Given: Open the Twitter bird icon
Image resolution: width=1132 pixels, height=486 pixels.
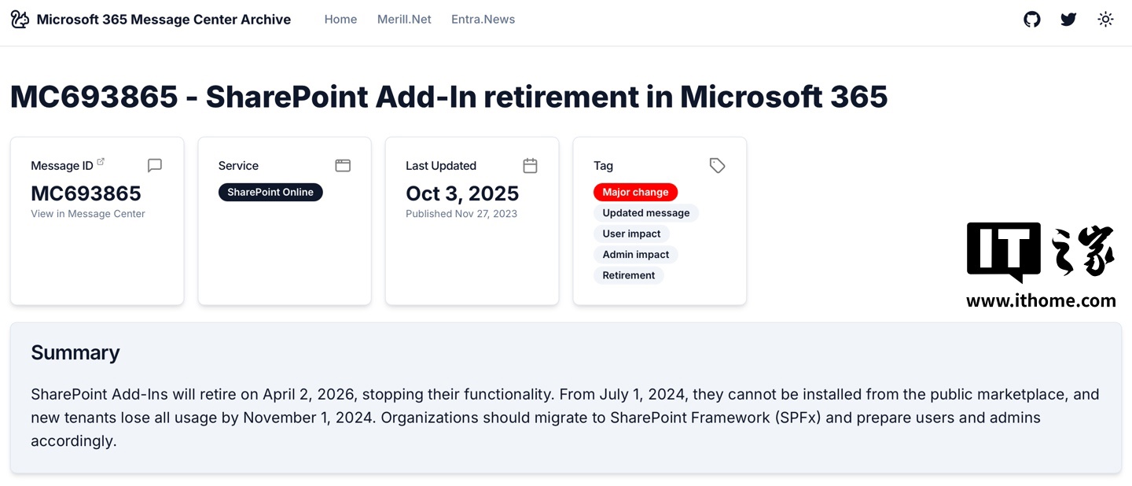Looking at the screenshot, I should click(1068, 20).
